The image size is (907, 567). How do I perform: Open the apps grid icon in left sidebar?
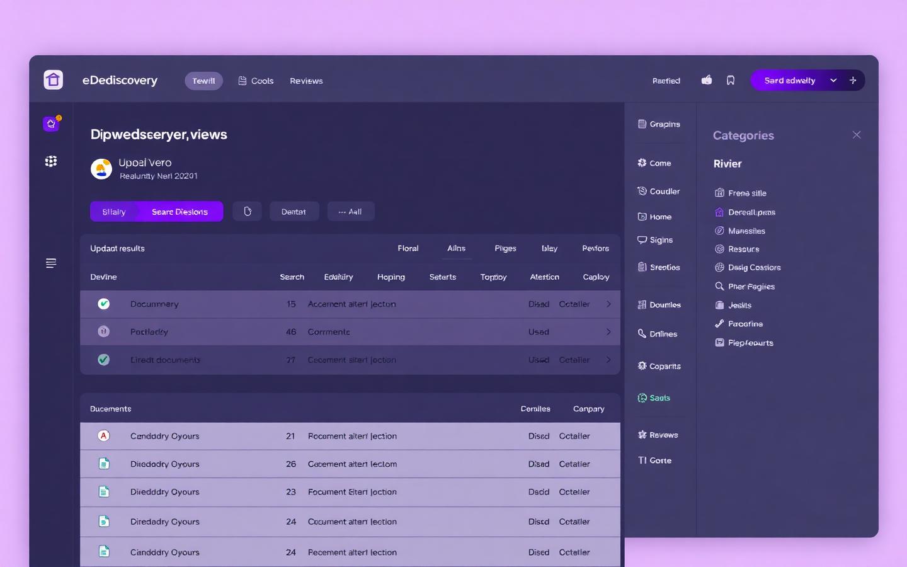(x=51, y=161)
